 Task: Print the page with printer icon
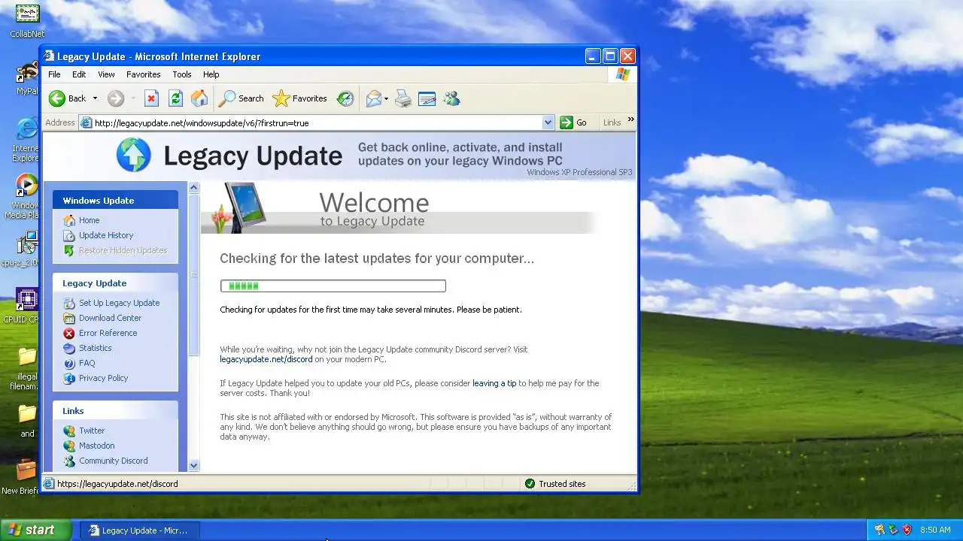(x=403, y=98)
